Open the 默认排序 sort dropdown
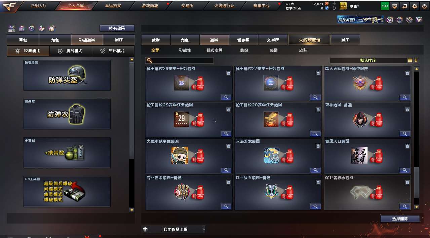Viewport: 430px width, 238px height. click(368, 60)
